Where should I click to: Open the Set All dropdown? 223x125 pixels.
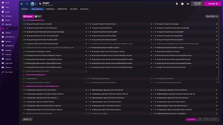pos(27,119)
